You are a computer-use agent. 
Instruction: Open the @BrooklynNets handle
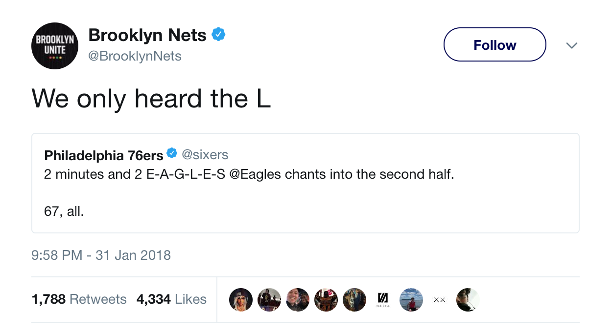click(135, 56)
